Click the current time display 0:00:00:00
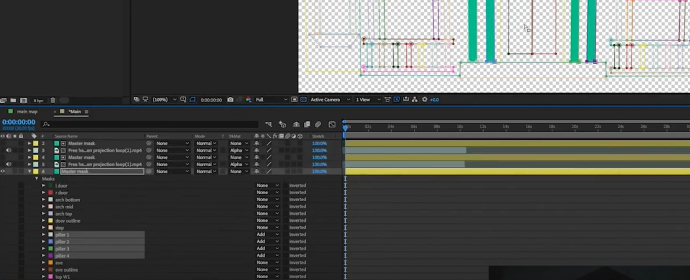Screen dimensions: 690x280 [x=18, y=122]
